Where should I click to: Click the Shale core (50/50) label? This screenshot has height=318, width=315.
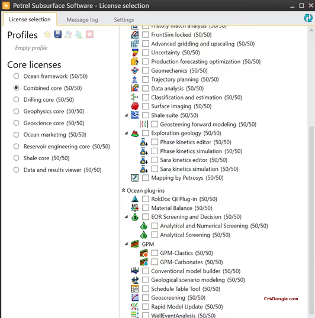[x=47, y=158]
